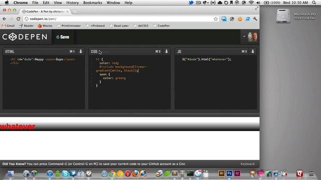Open the Wi-Fi status menu
This screenshot has width=321, height=180.
[251, 2]
